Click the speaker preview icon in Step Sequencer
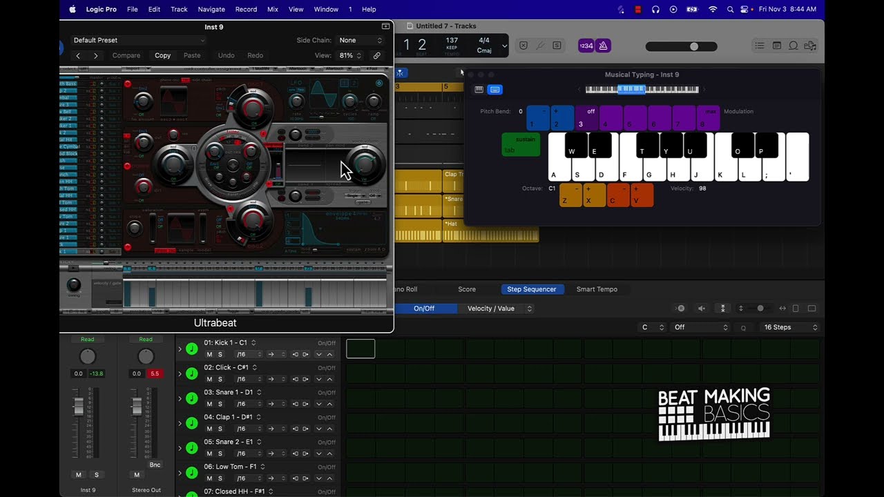This screenshot has width=884, height=497. (x=702, y=309)
